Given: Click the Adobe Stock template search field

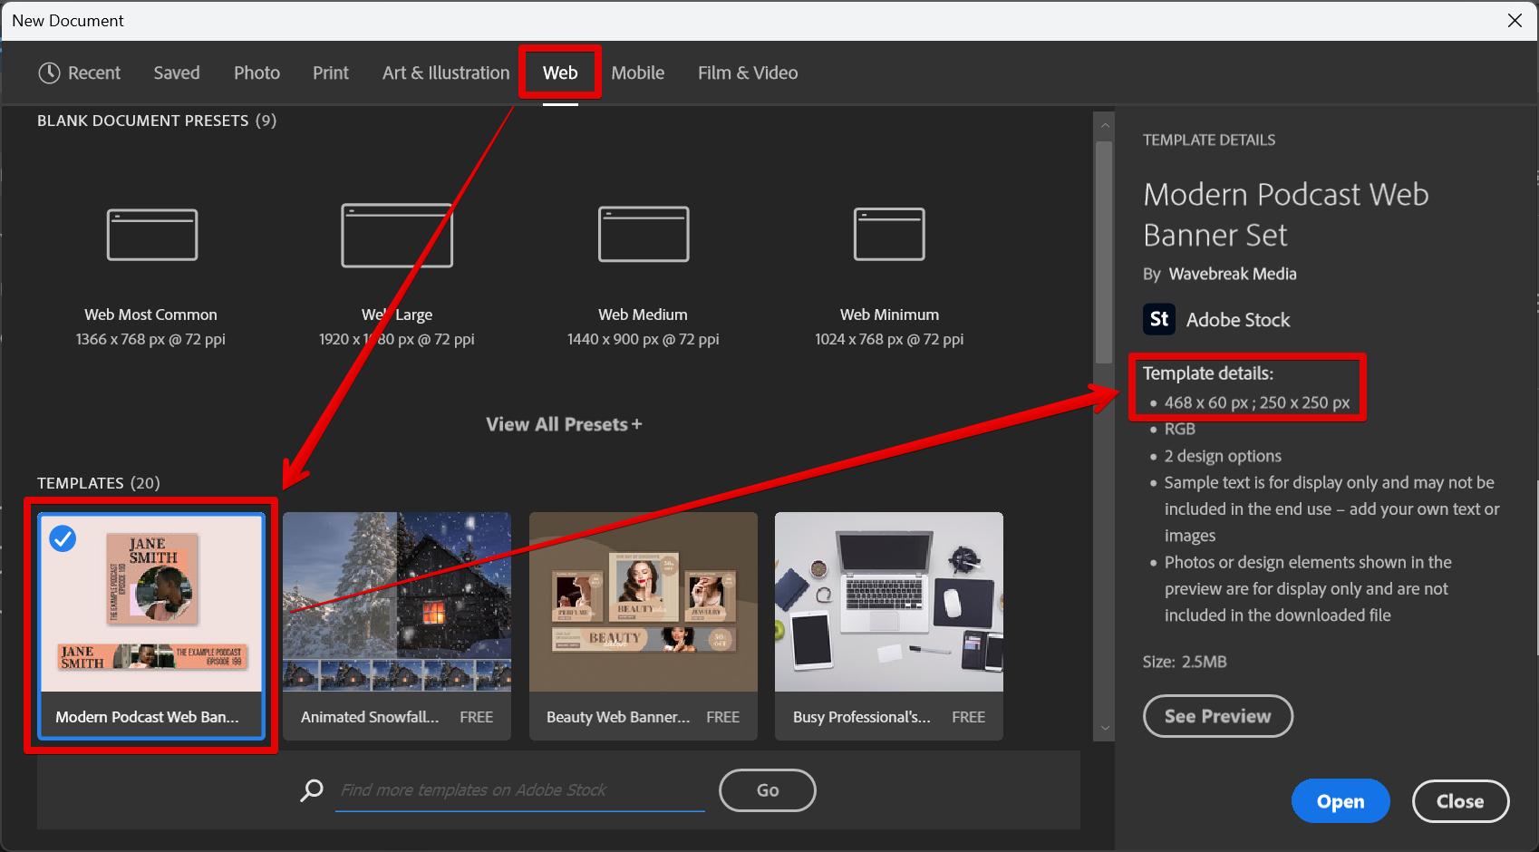Looking at the screenshot, I should (519, 790).
